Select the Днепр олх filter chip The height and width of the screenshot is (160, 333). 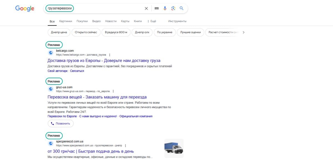coord(142,32)
